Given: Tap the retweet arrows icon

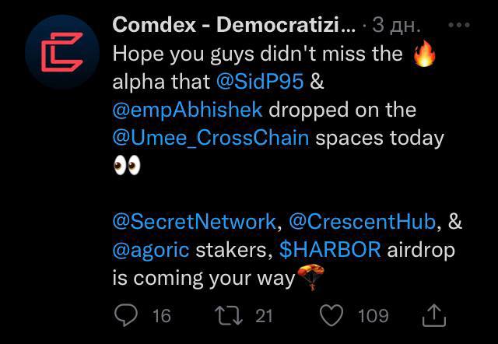Looking at the screenshot, I should [229, 316].
